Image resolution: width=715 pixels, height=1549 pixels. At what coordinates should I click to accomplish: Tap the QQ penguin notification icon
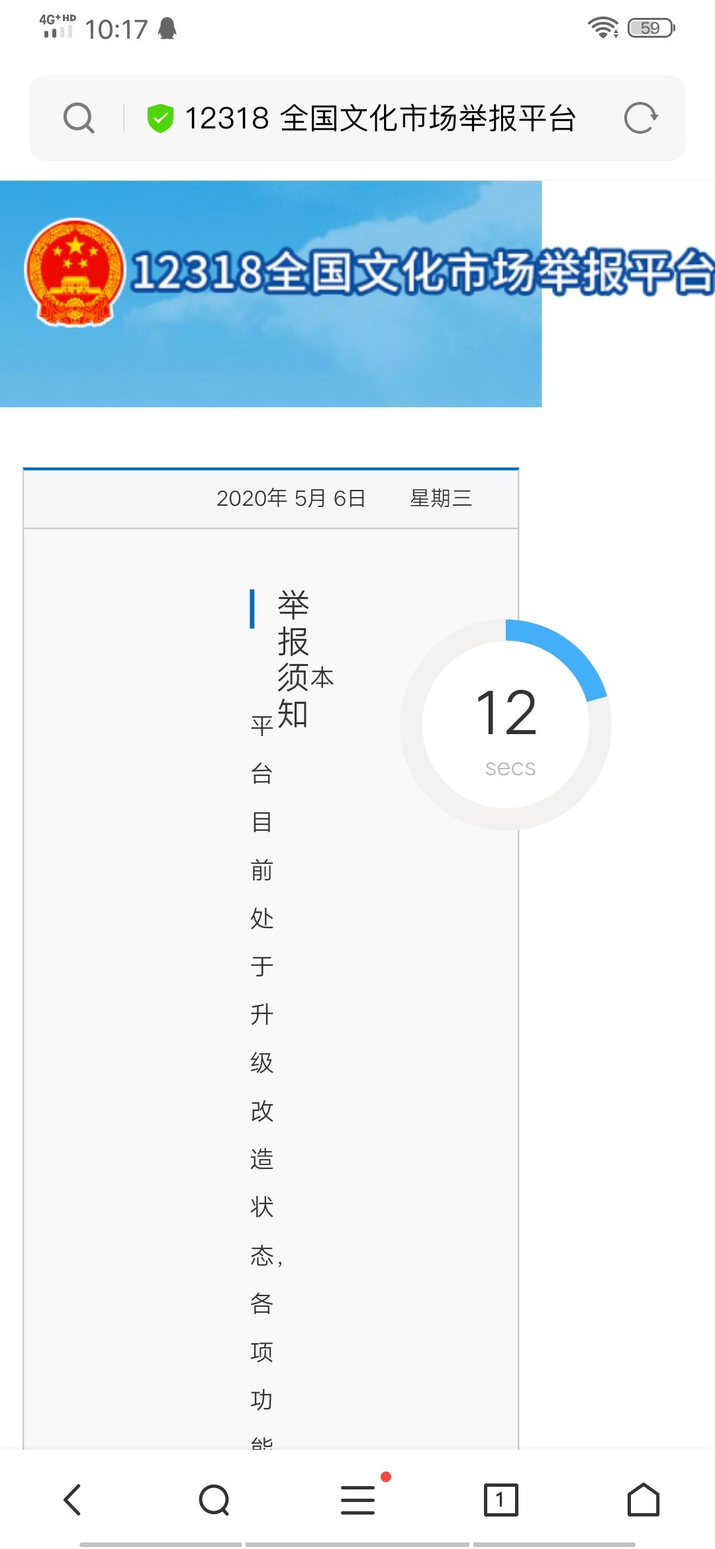[x=167, y=28]
